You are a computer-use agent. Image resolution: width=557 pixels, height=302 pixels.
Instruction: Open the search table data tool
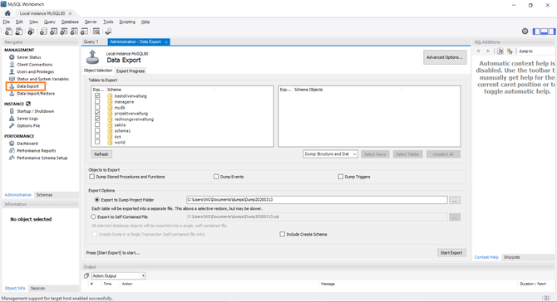tap(96, 32)
